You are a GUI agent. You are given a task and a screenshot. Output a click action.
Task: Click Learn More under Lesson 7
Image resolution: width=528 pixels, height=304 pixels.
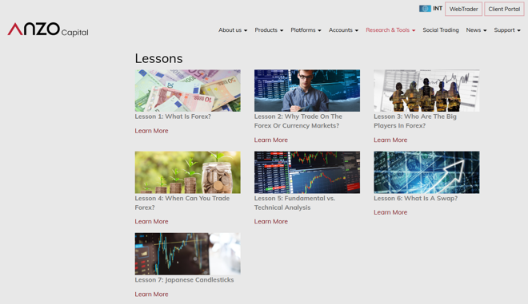coord(151,294)
